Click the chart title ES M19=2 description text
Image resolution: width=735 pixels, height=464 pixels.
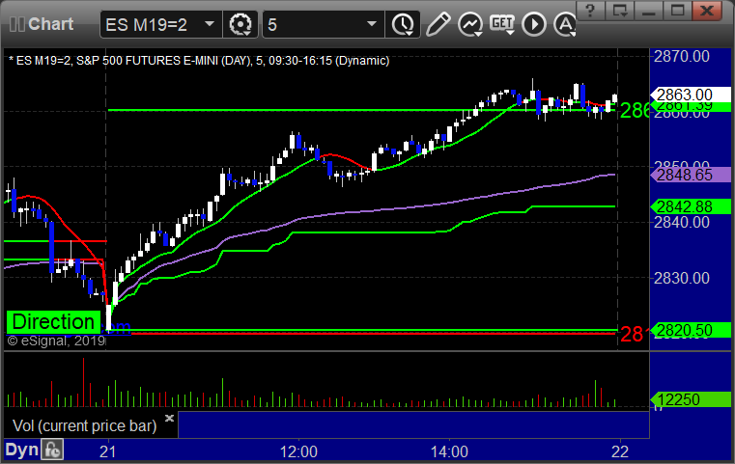tap(199, 61)
